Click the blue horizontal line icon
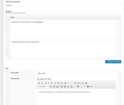The width and height of the screenshot is (124, 105). click(x=91, y=87)
